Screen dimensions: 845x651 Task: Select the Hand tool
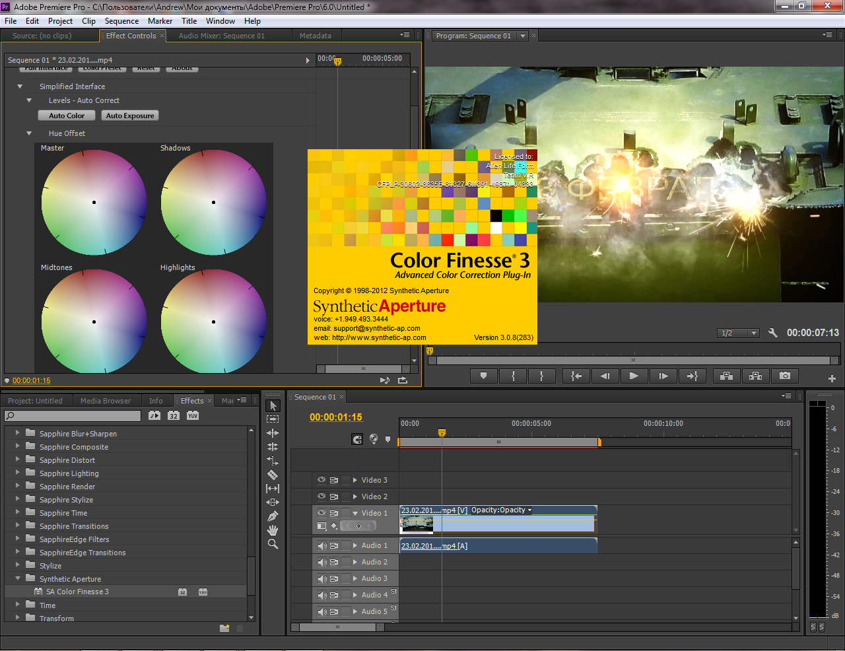273,530
